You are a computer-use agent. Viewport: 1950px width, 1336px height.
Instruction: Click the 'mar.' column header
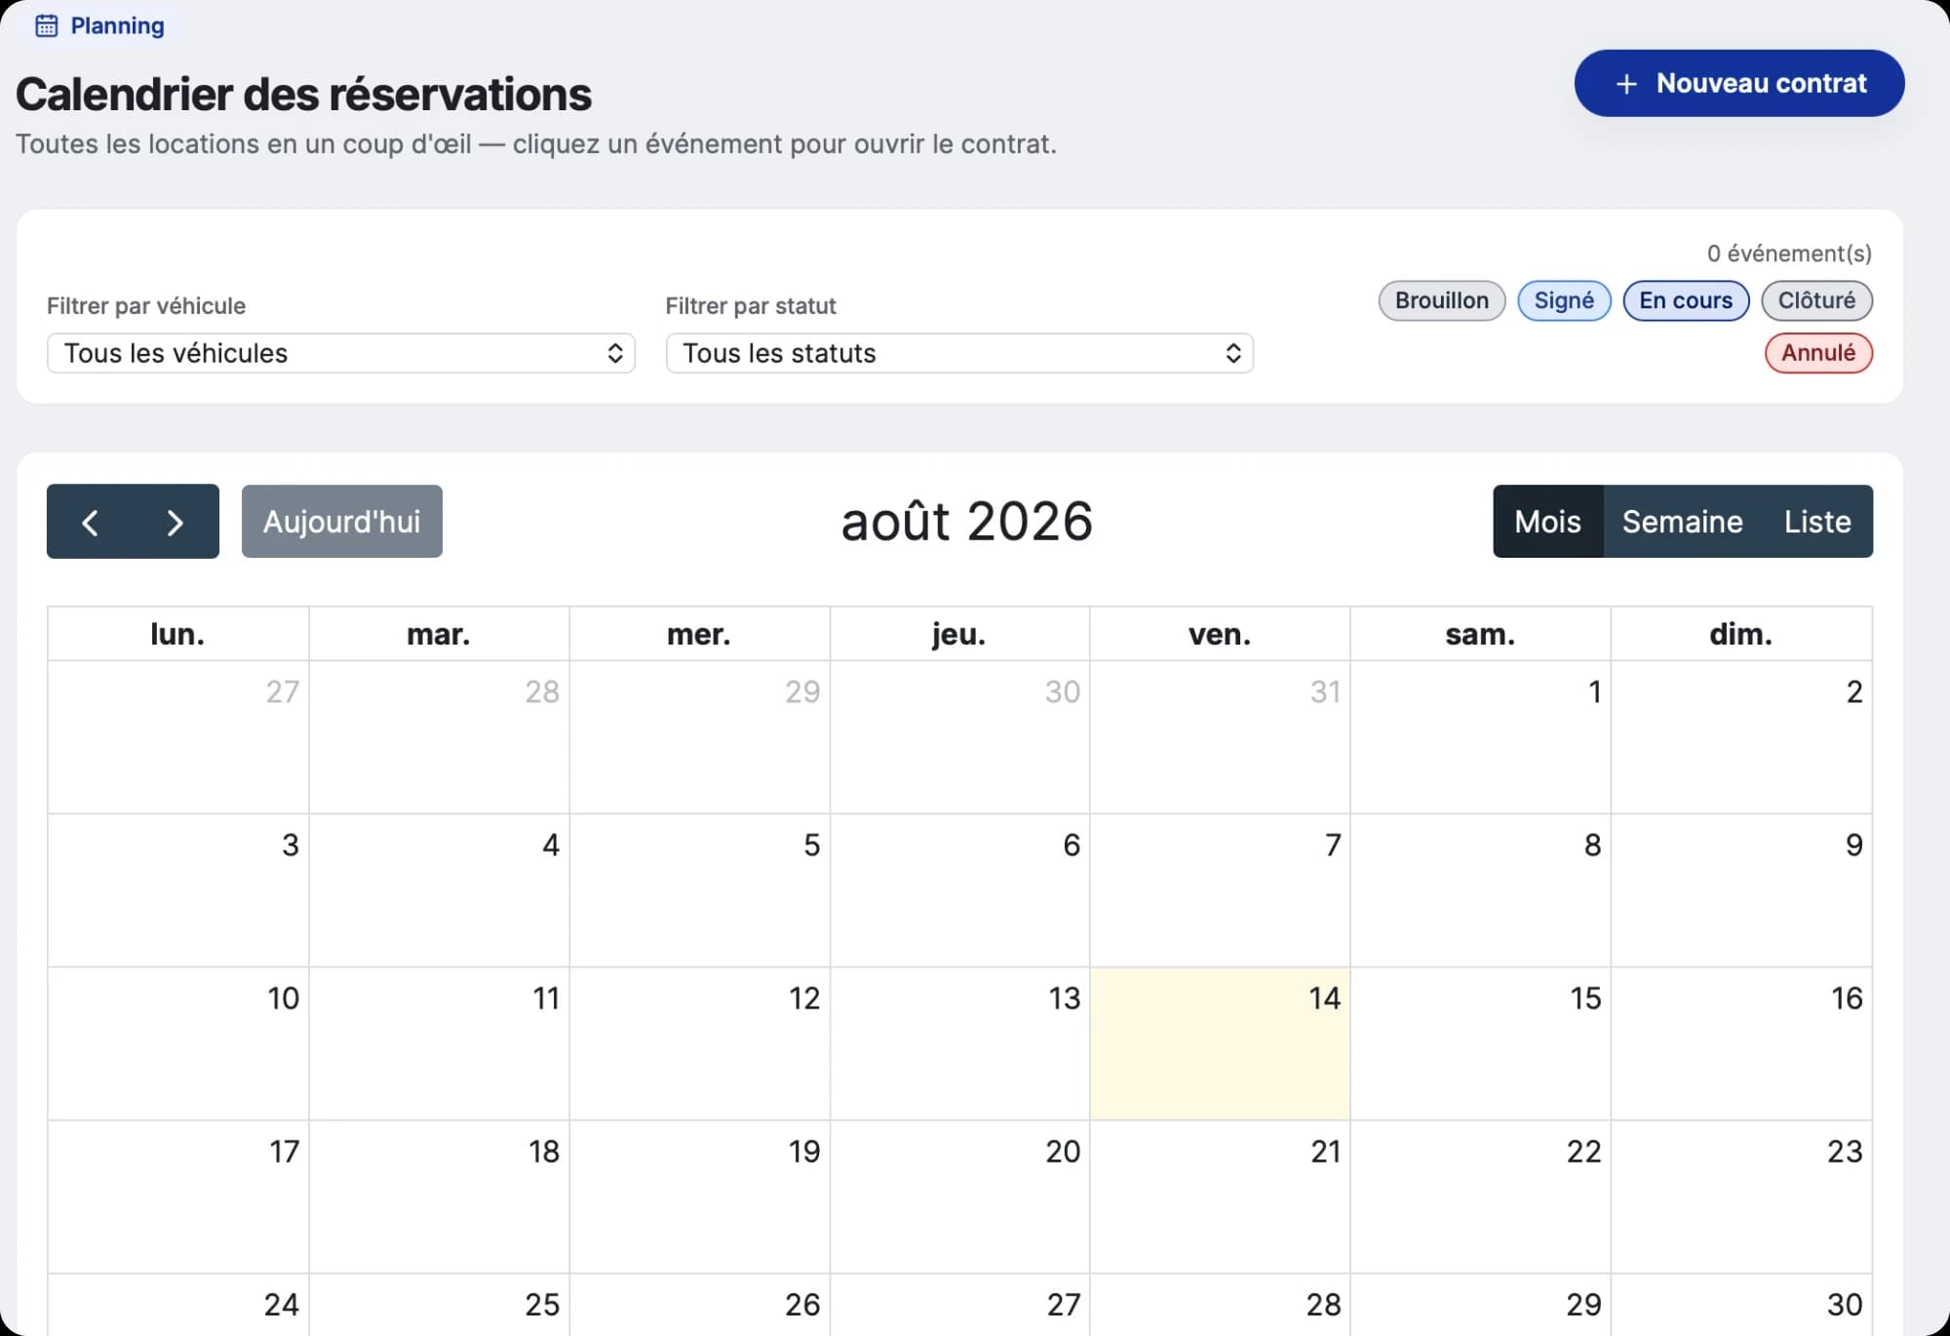point(439,634)
